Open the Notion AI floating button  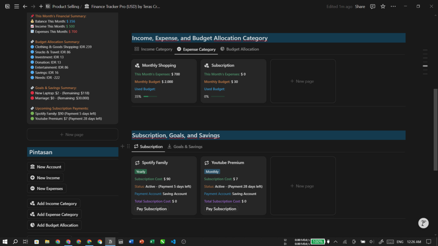click(423, 223)
